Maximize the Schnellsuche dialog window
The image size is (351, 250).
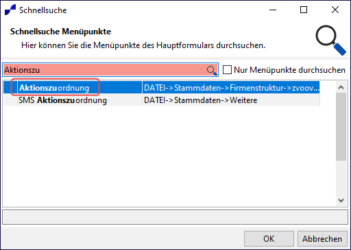click(x=304, y=10)
